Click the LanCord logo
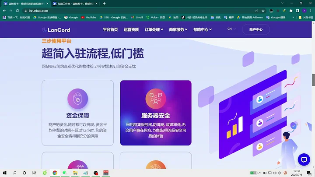The height and width of the screenshot is (177, 315). pos(56,30)
